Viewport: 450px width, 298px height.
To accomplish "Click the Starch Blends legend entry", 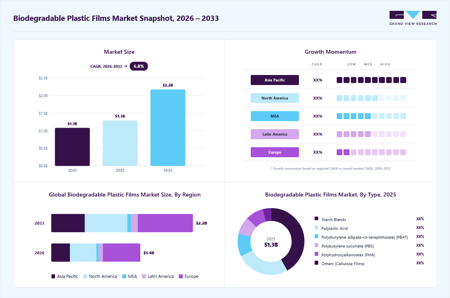I will tap(334, 219).
